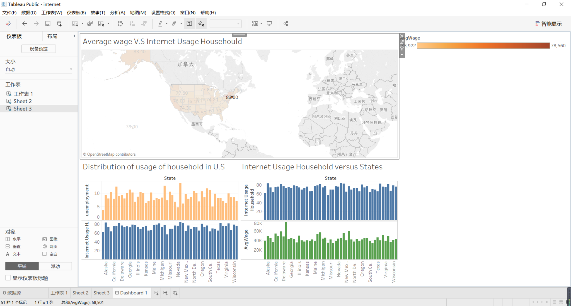Viewport: 571px width, 306px height.
Task: Switch to 浮动 floating mode
Action: click(x=55, y=266)
